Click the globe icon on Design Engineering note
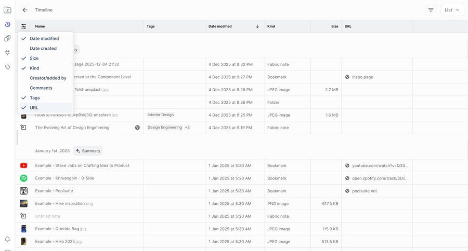The width and height of the screenshot is (468, 251). [137, 128]
